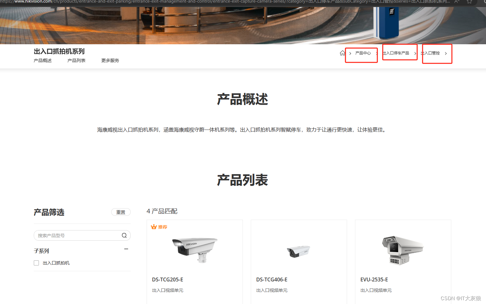Switch to the 产品概述 tab
This screenshot has width=486, height=304.
[43, 60]
